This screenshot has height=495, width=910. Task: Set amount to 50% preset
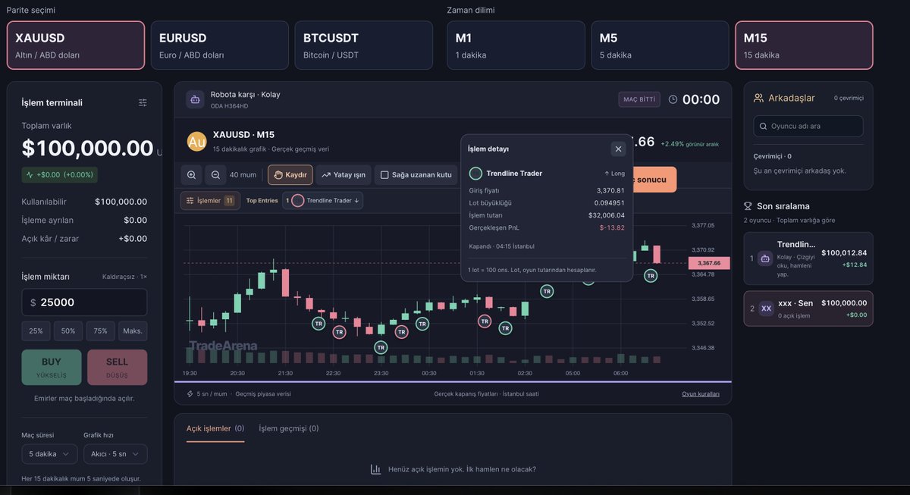(x=68, y=331)
